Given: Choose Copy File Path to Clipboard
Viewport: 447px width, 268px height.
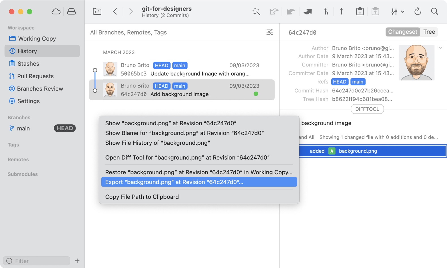Looking at the screenshot, I should click(x=142, y=197).
